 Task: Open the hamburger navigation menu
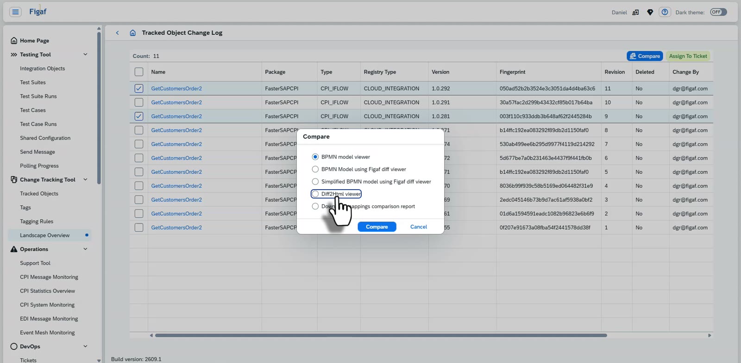point(15,12)
